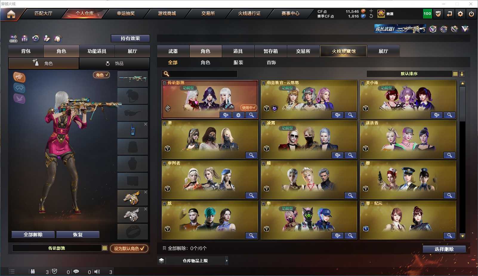Switch to the 火线珍藏馆 tab
The image size is (478, 276).
point(343,51)
